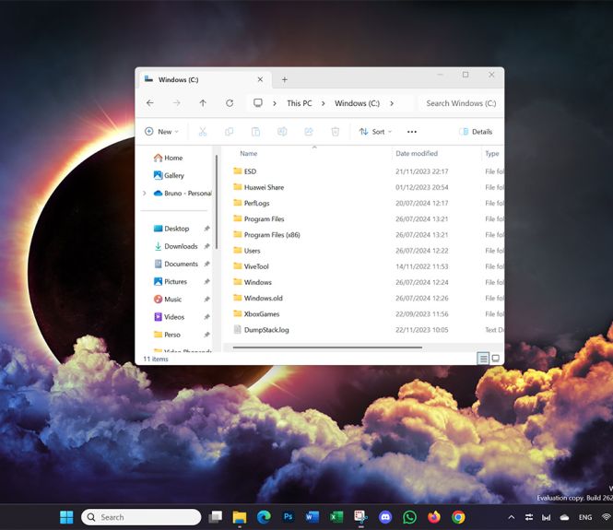Open the Sort dropdown menu
Image resolution: width=613 pixels, height=530 pixels.
(x=375, y=132)
